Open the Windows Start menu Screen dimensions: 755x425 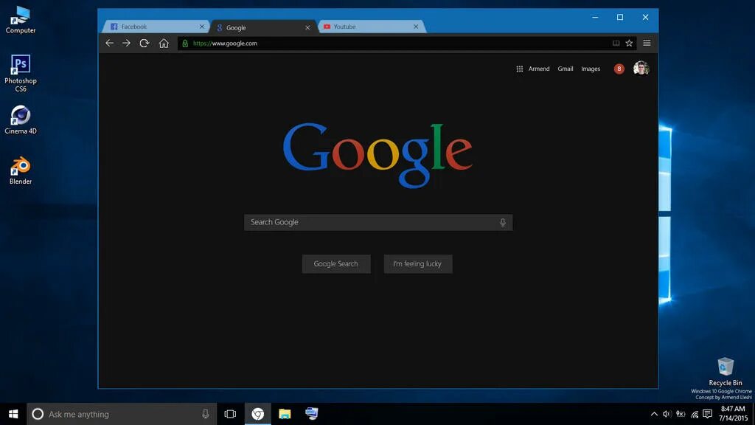pos(13,414)
